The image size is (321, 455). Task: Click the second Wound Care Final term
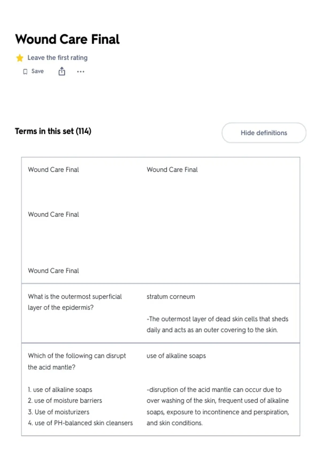point(53,214)
